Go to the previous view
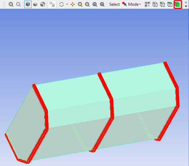 click(x=11, y=4)
